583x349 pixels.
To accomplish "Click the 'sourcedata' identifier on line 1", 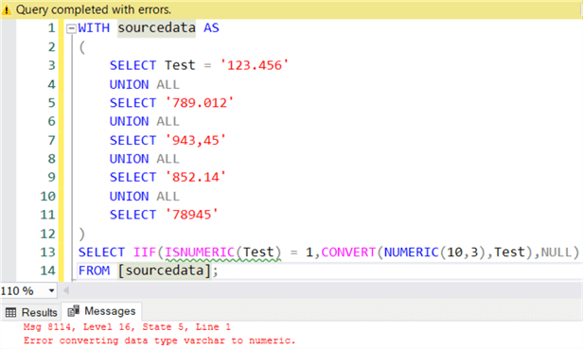I will pyautogui.click(x=156, y=28).
